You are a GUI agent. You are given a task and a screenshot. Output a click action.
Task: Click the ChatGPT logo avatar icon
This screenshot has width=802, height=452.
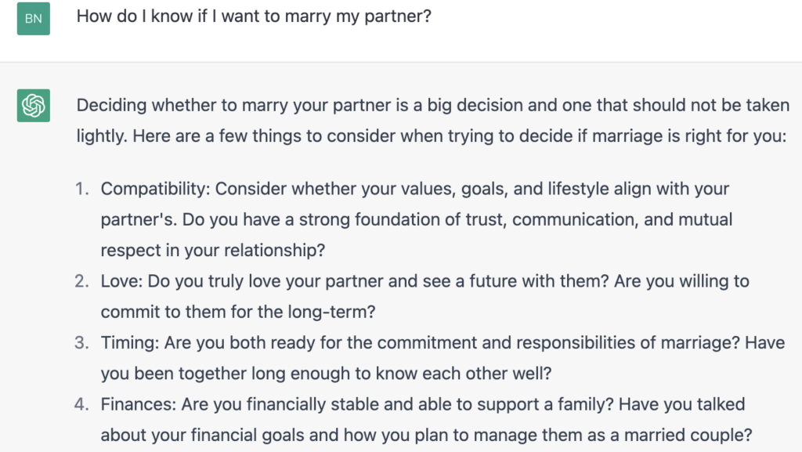(33, 105)
